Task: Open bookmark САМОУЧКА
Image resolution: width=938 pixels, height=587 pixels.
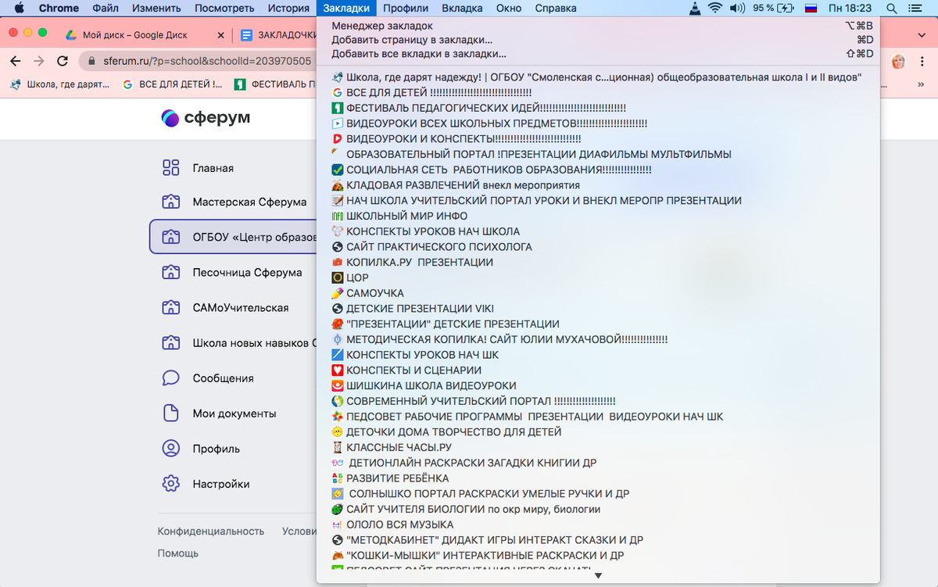Action: [x=598, y=293]
